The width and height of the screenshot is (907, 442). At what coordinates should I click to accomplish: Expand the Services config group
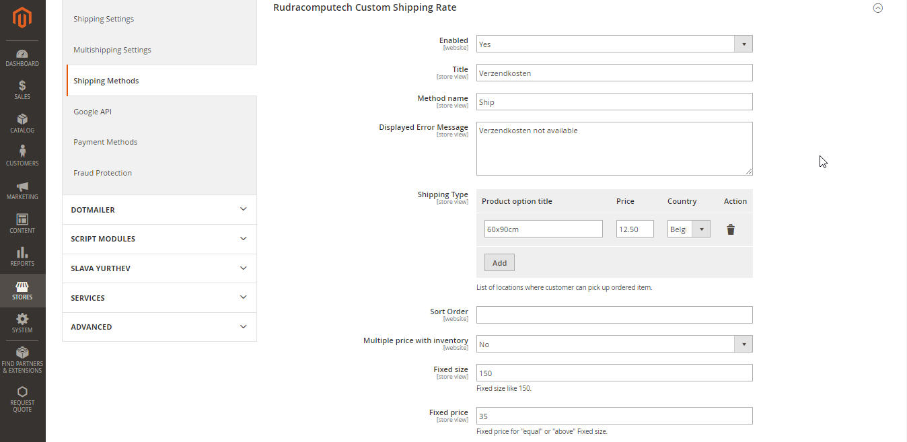pos(159,297)
